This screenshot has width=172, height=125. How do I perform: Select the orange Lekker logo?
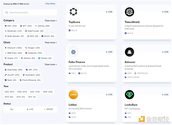(73, 94)
